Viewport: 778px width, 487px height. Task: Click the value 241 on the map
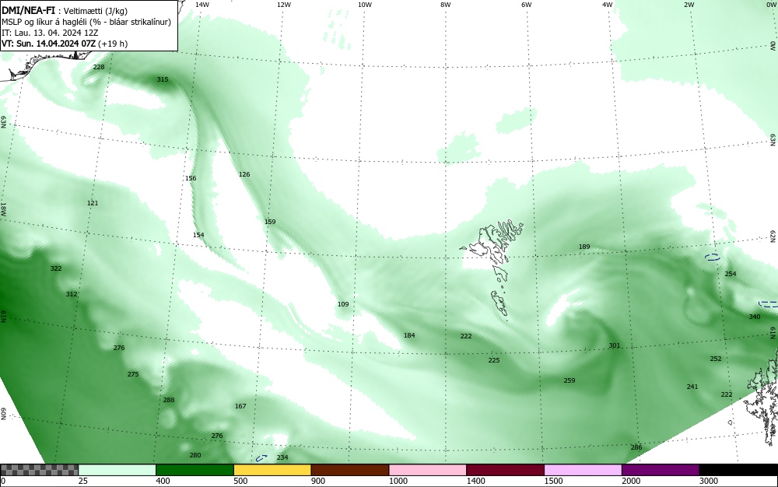point(692,387)
